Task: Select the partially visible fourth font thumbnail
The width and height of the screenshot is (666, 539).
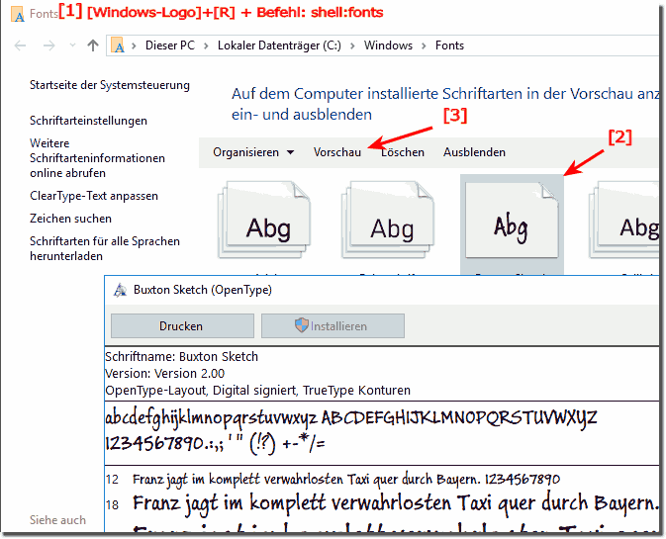Action: pyautogui.click(x=623, y=220)
